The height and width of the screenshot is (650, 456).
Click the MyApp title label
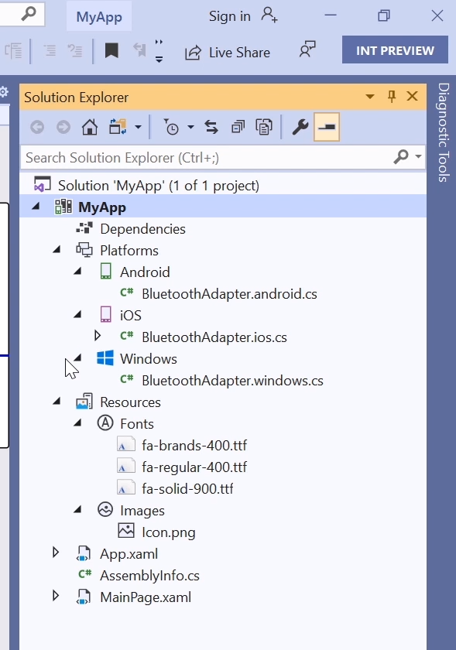99,16
